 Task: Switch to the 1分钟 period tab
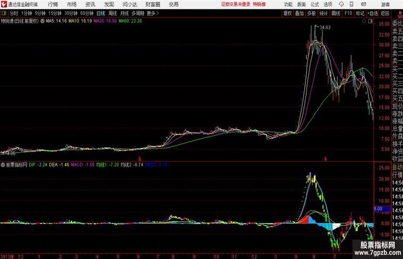[27, 13]
